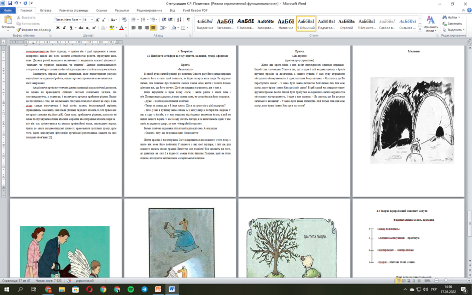Clear formatting with the eraser icon

click(x=125, y=20)
